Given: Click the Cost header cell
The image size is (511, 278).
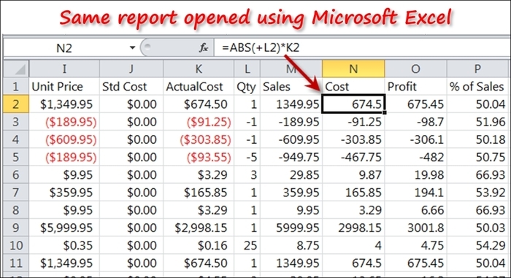Looking at the screenshot, I should tap(353, 86).
